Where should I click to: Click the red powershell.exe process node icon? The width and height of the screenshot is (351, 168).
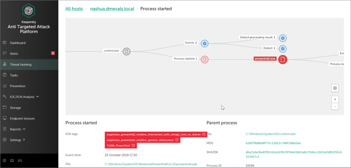point(282,59)
